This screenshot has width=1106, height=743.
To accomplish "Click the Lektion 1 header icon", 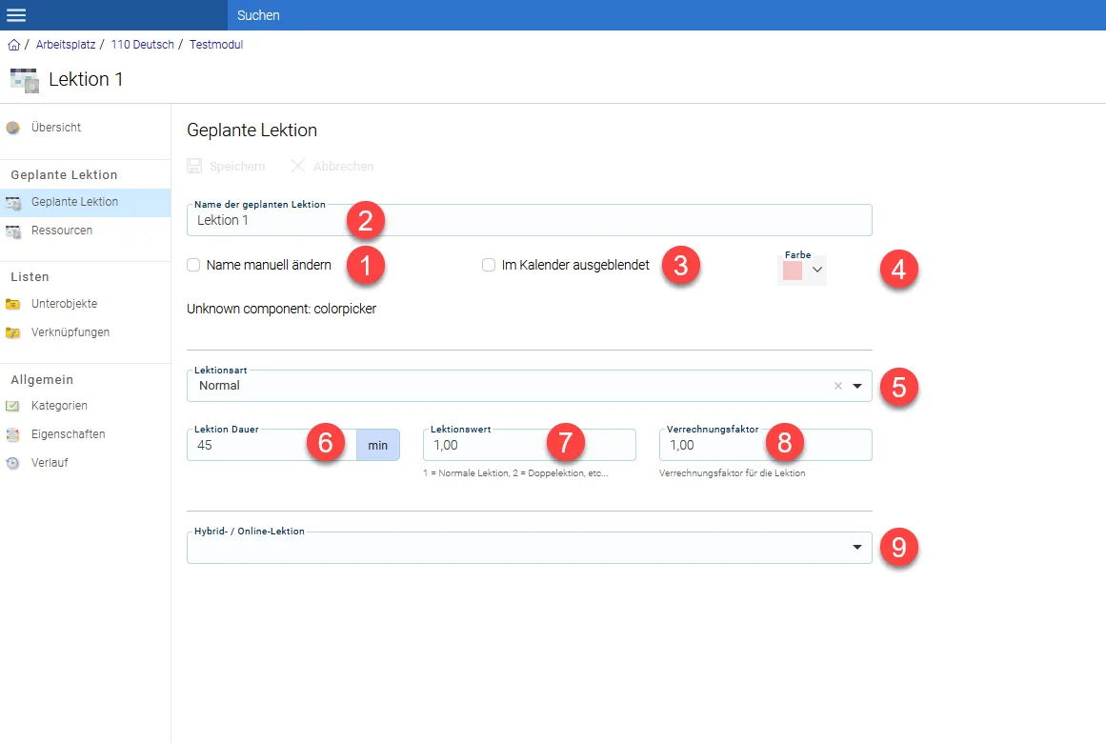I will (x=25, y=80).
